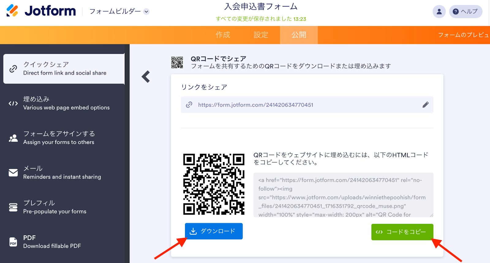
Task: Click the QRコードでシェア heading
Action: coord(218,58)
